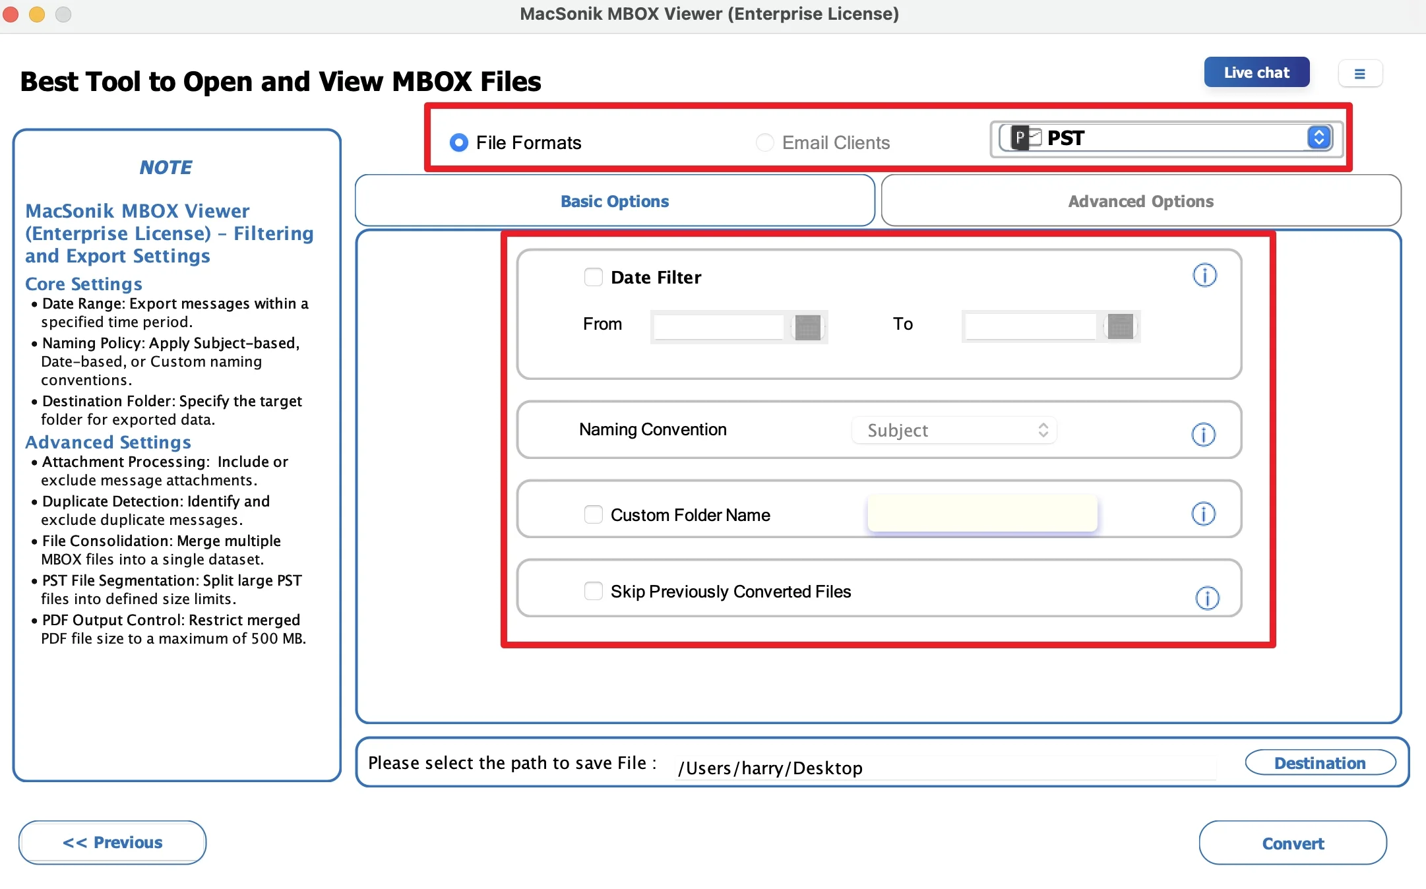Click the save path /Users/harry/Desktop field
The image size is (1426, 889).
point(946,768)
